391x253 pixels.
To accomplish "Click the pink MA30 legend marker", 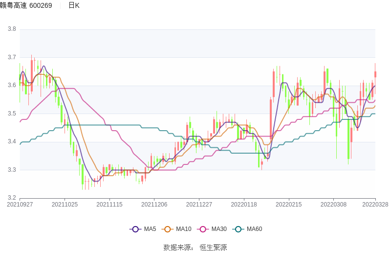I will (203, 229).
